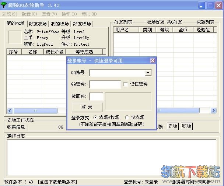Click the 好友列表 label
Viewport: 224px width, 186px height.
pyautogui.click(x=123, y=22)
